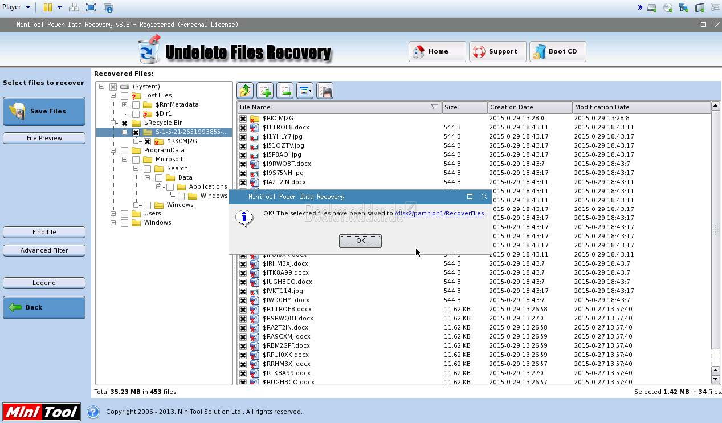This screenshot has height=423, width=722.
Task: Go up one folder level icon
Action: (x=245, y=91)
